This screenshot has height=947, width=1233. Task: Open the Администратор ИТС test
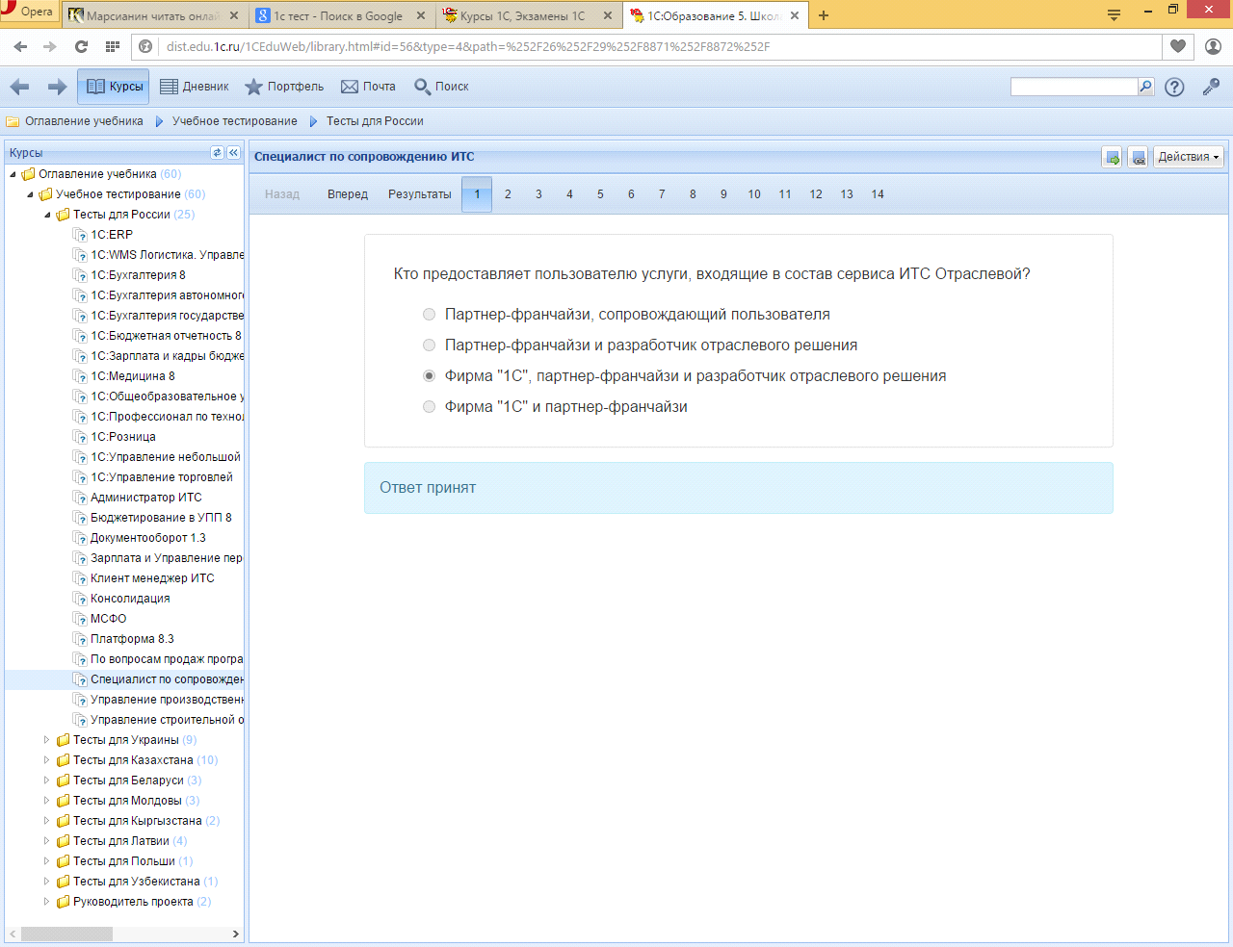point(146,498)
